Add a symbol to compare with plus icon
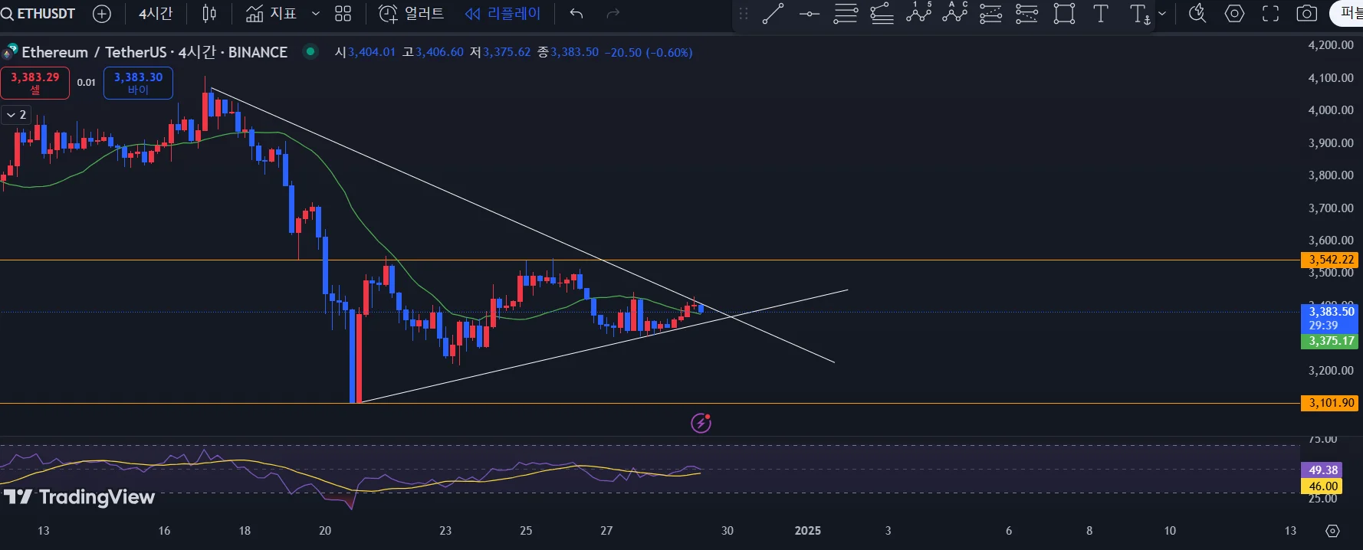Image resolution: width=1363 pixels, height=550 pixels. (x=101, y=14)
